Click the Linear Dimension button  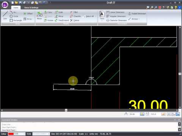click(115, 12)
